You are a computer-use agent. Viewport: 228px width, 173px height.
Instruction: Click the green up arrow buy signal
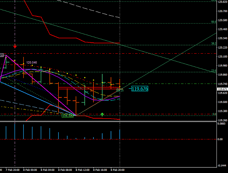(x=102, y=115)
